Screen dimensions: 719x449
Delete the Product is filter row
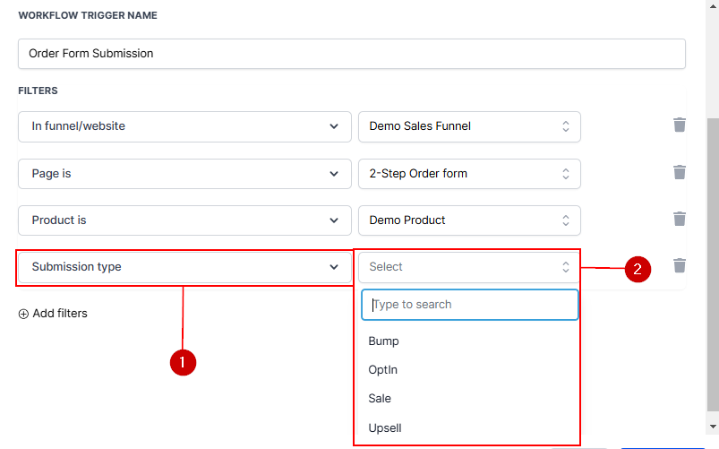680,219
